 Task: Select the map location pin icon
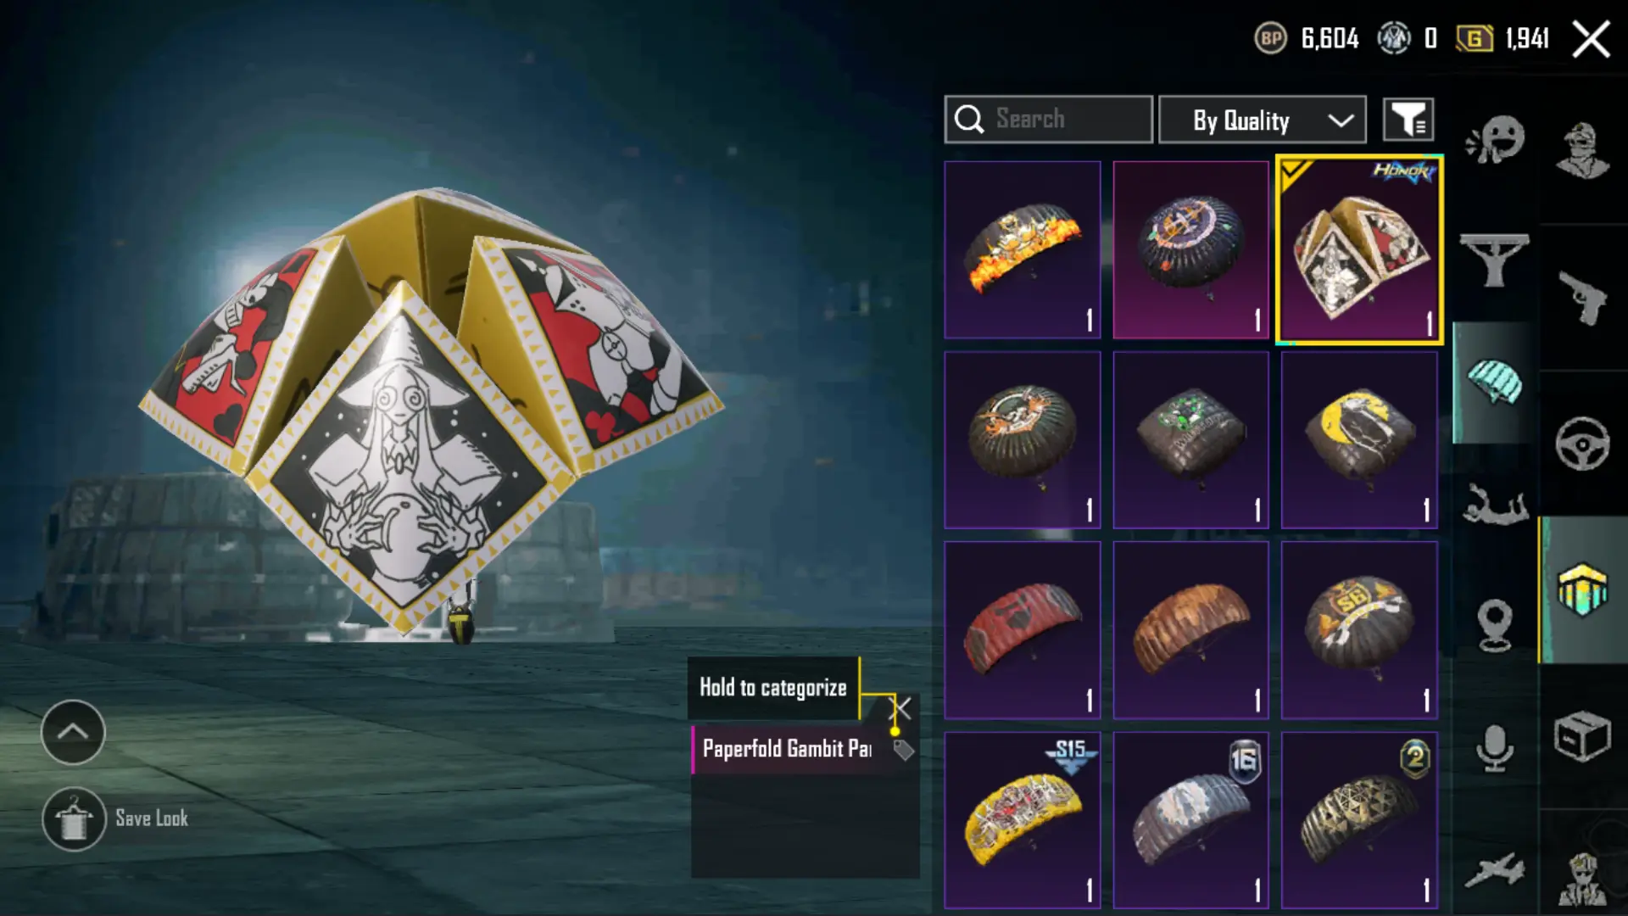(x=1495, y=625)
